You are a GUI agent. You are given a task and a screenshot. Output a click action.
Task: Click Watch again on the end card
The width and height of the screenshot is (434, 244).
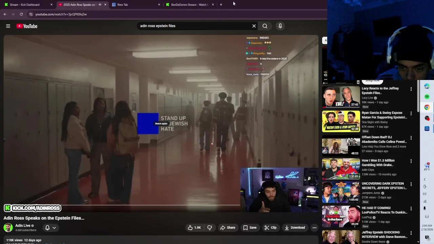(161, 124)
